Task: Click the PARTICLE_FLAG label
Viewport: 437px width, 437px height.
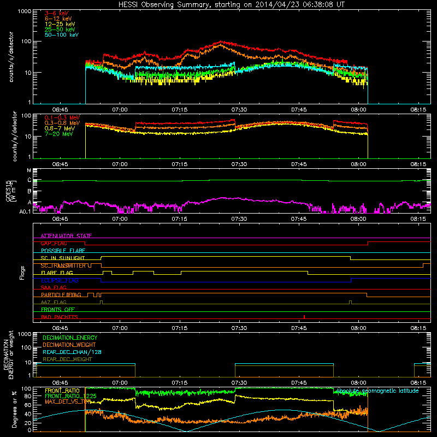Action: [61, 295]
